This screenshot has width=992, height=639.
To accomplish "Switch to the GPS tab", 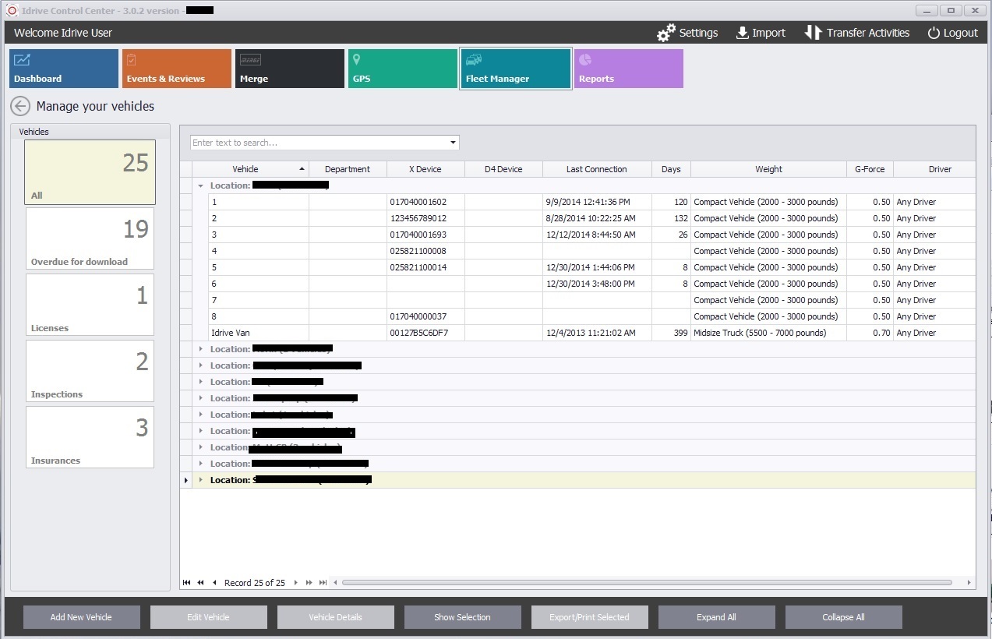I will click(x=402, y=69).
